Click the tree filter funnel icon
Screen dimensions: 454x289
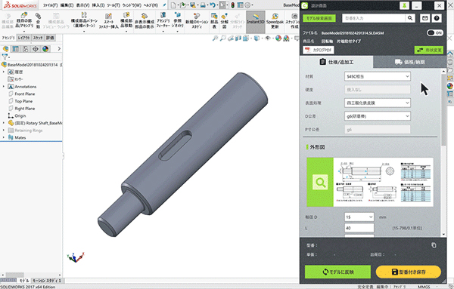(x=5, y=57)
